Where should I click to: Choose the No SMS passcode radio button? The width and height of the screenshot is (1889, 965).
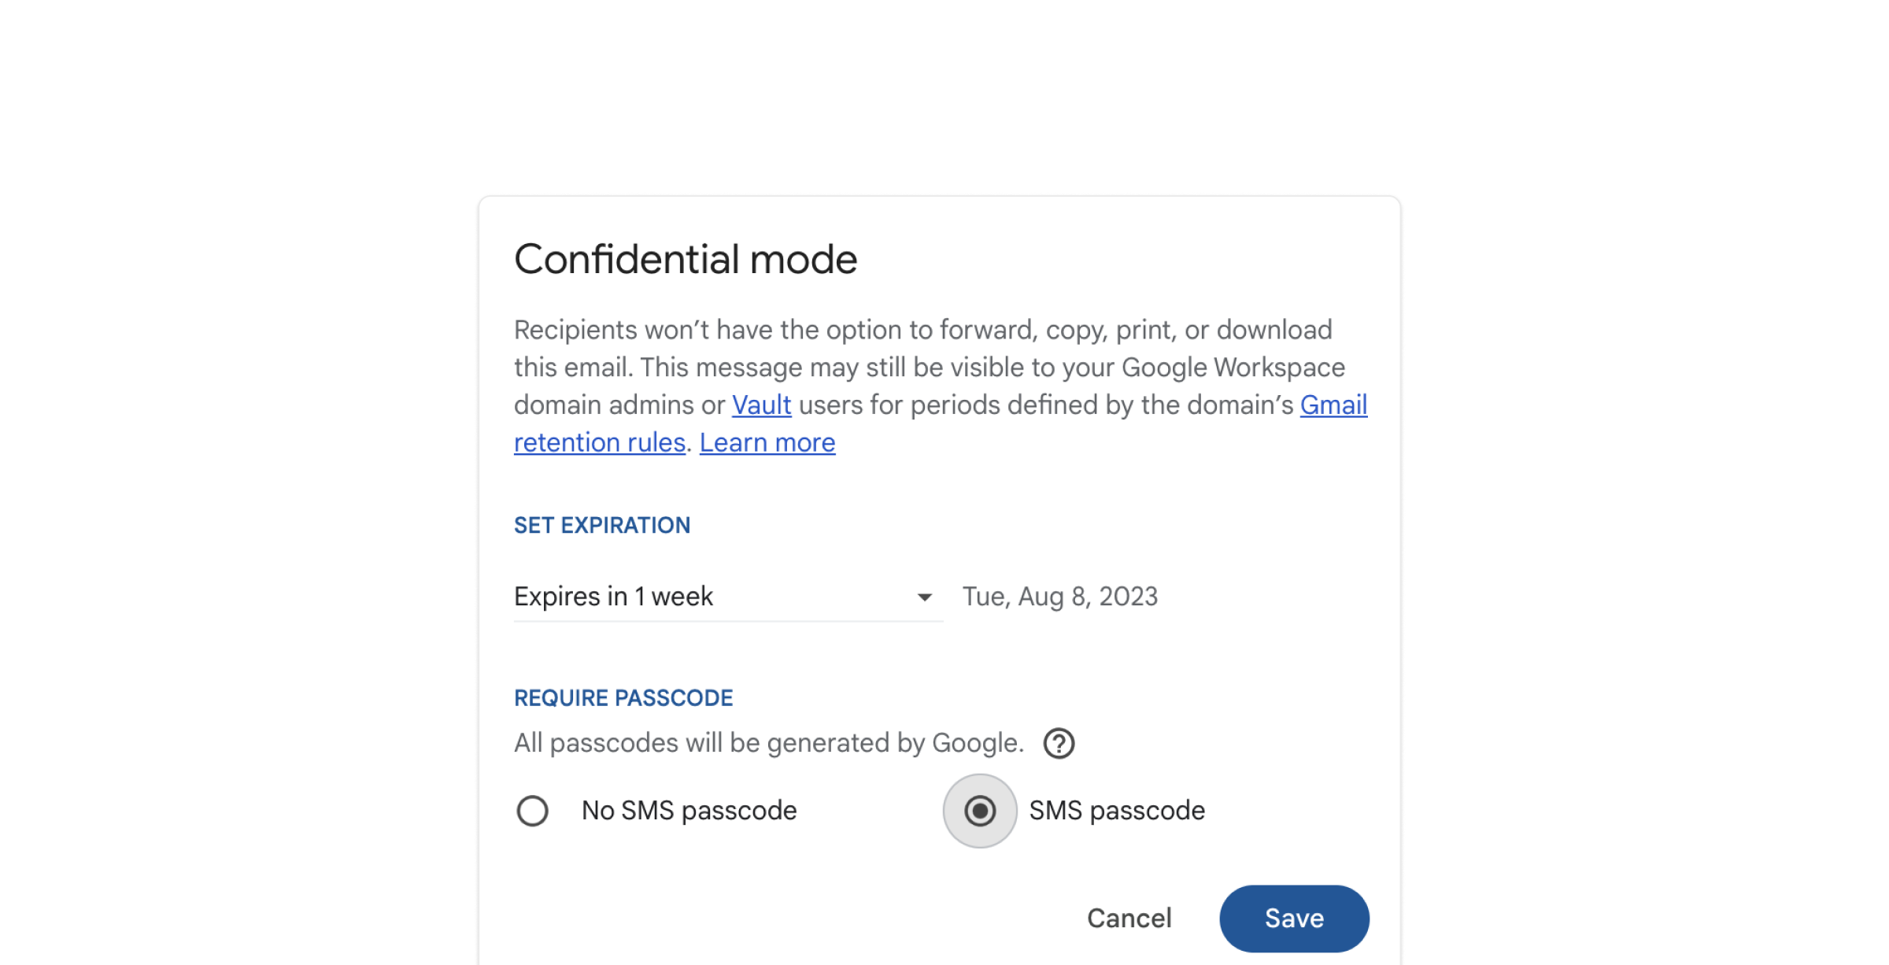[x=532, y=811]
